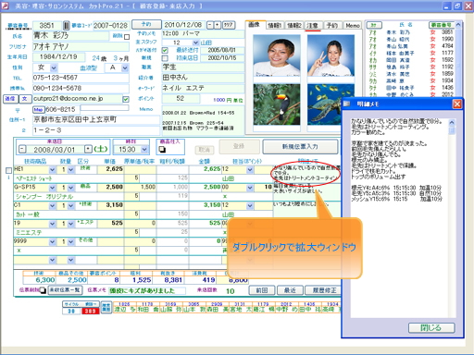
Task: Switch to the Memo tab
Action: pos(353,25)
